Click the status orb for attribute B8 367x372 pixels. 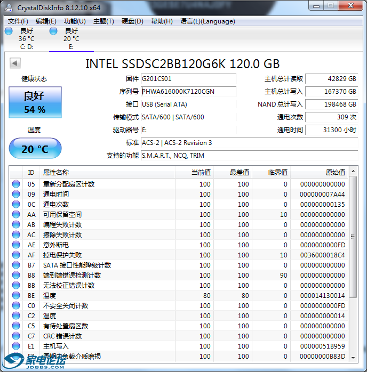click(x=16, y=275)
